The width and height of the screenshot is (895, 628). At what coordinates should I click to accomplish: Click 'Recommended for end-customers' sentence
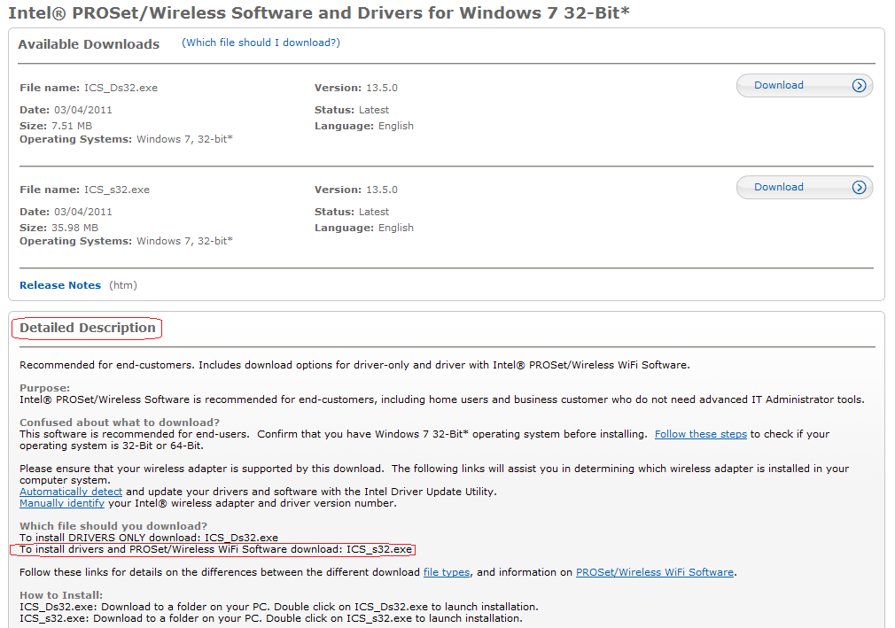(354, 365)
